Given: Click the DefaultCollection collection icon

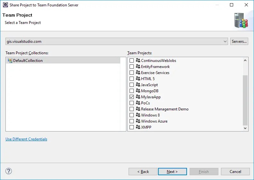Looking at the screenshot, I should pyautogui.click(x=10, y=60).
